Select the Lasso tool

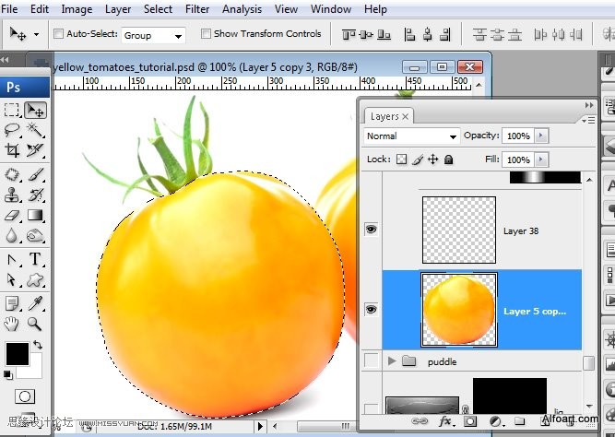12,130
